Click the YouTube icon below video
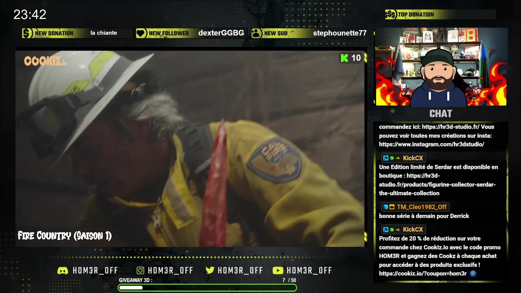 click(x=278, y=271)
